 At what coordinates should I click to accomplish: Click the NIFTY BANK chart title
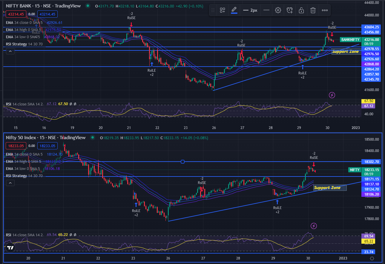[x=44, y=6]
